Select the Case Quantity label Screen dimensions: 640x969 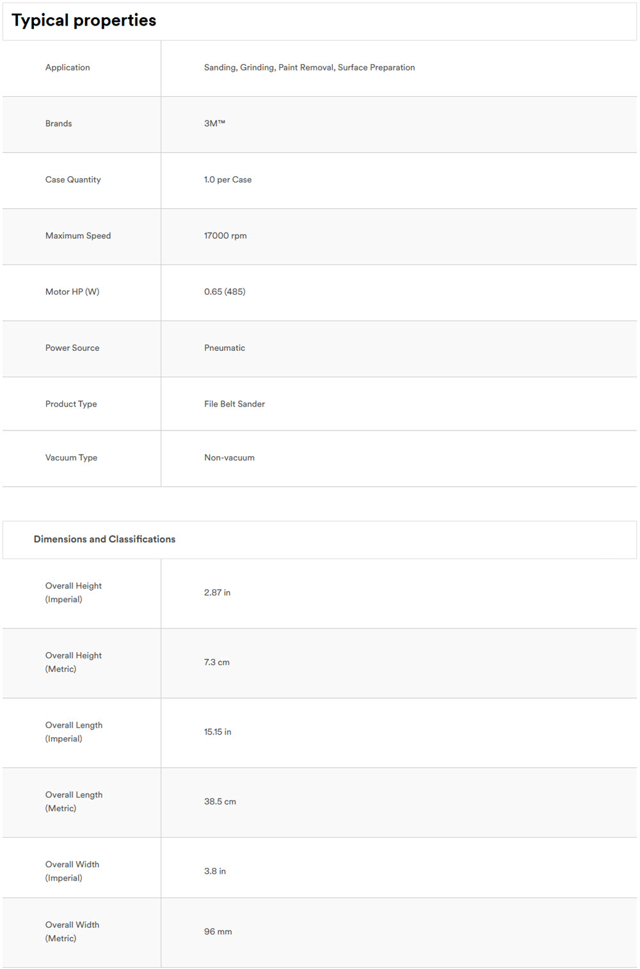pyautogui.click(x=73, y=179)
